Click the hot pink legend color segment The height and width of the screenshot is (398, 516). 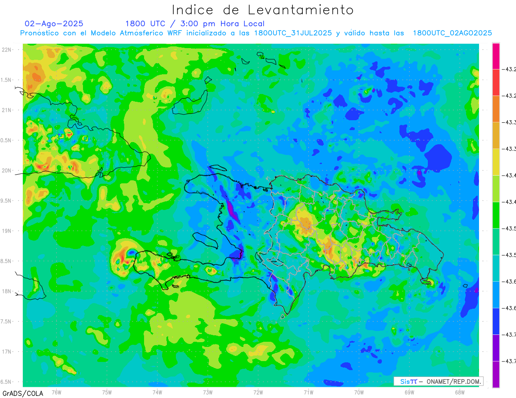pos(496,56)
